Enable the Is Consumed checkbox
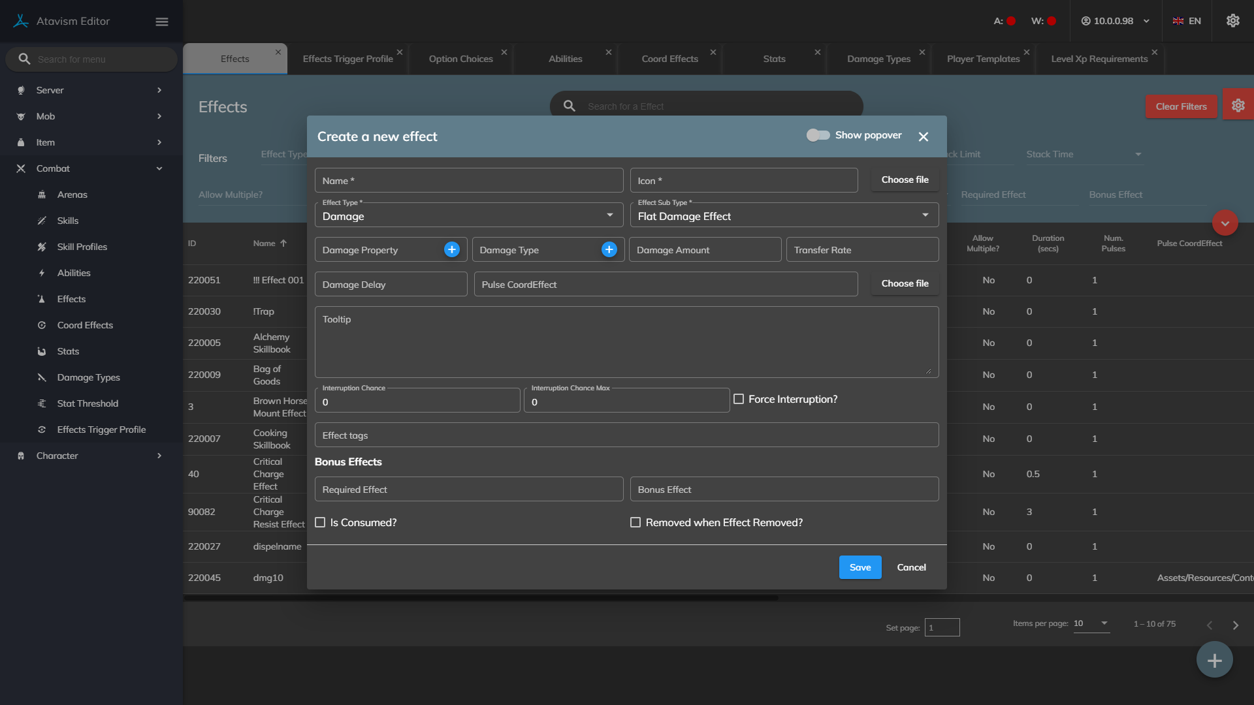Screen dimensions: 1254x705 tap(320, 522)
